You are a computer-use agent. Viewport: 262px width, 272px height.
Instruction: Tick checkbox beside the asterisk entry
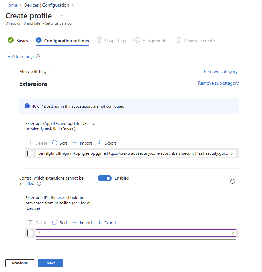pos(30,233)
